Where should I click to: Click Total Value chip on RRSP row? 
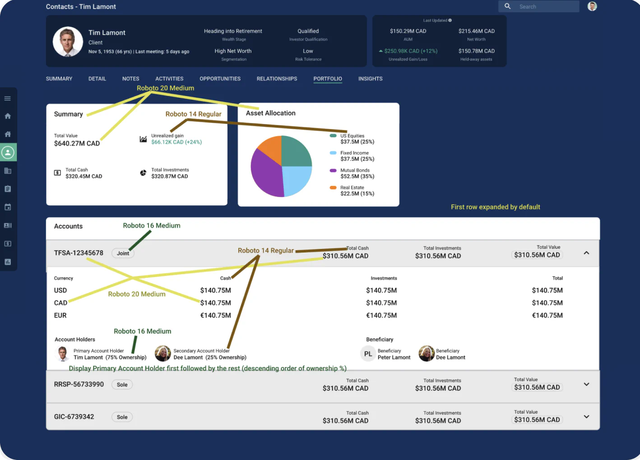pos(537,387)
